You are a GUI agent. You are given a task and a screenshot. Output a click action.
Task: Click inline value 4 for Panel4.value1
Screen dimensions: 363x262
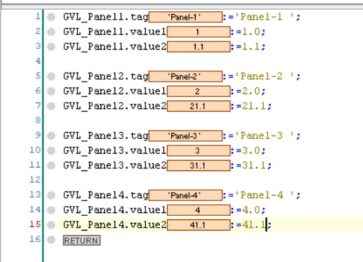click(198, 210)
